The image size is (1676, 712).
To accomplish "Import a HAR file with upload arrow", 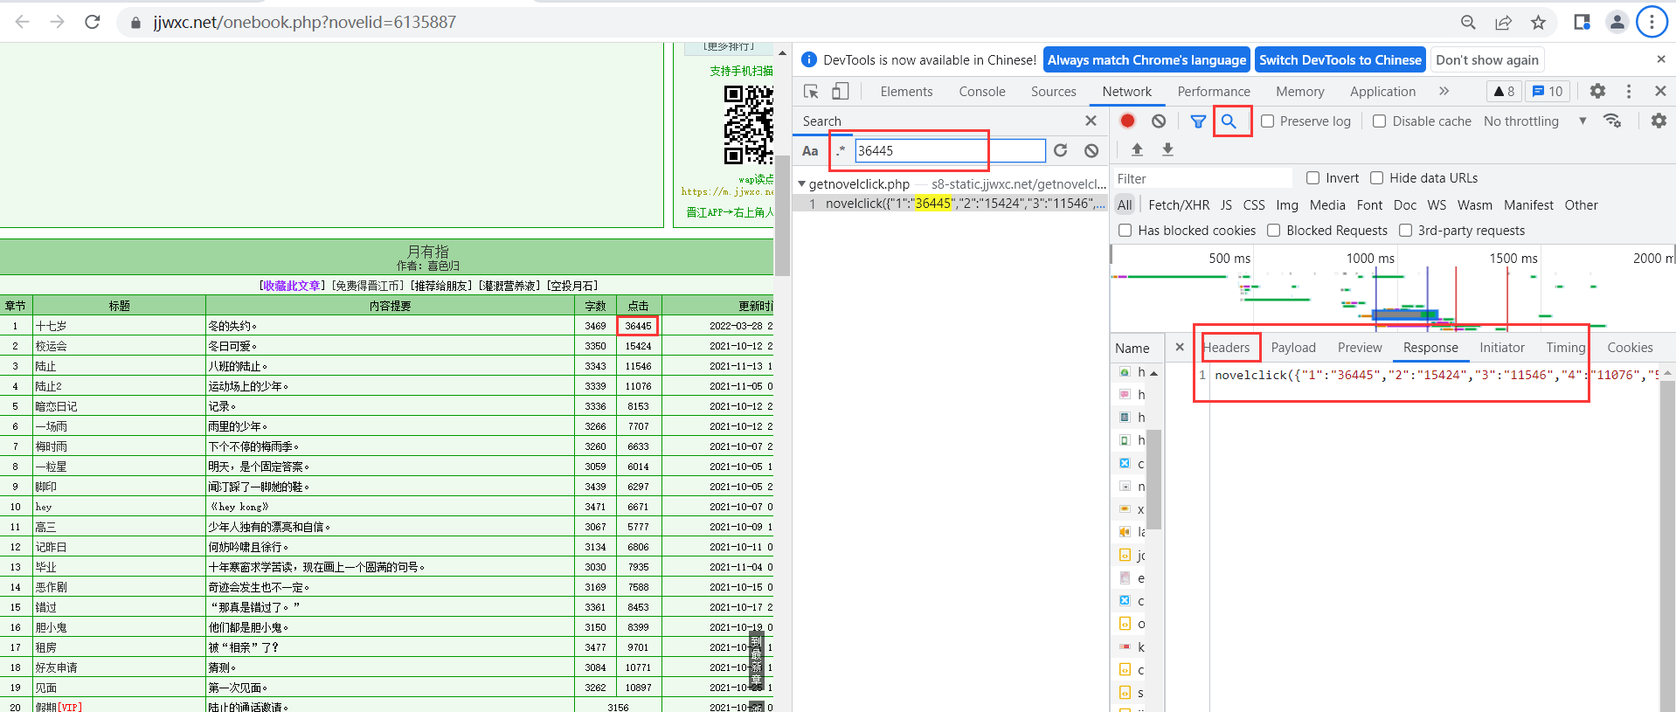I will coord(1137,149).
